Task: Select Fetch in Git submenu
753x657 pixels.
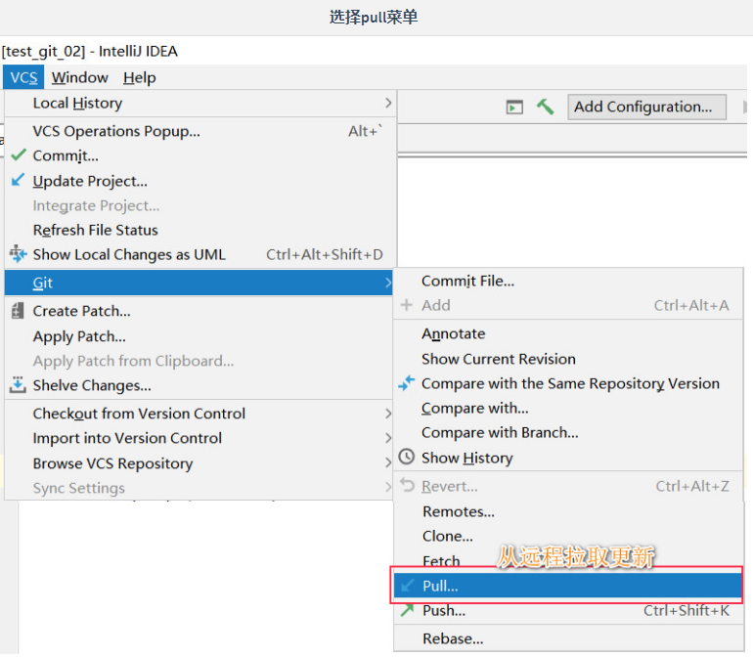Action: (x=441, y=560)
